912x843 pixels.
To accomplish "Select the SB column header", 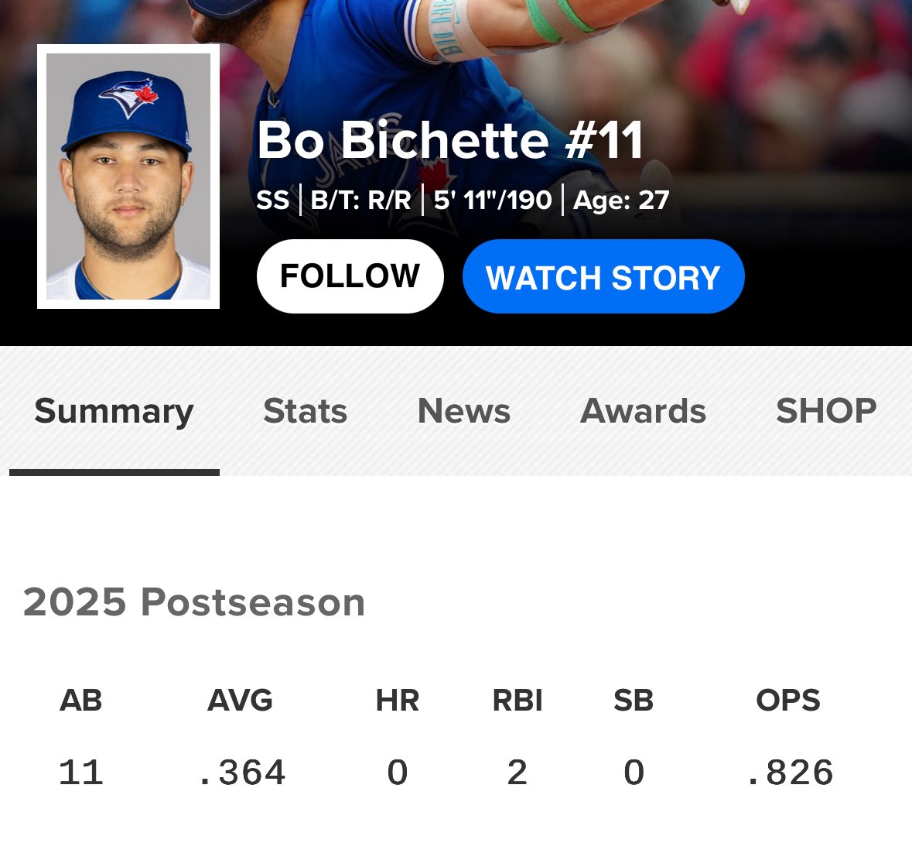I will (x=634, y=701).
